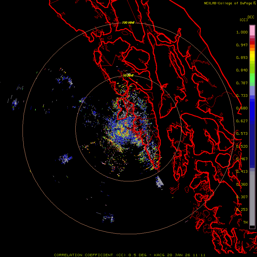The height and width of the screenshot is (257, 257).
Task: Click the 0.787 color scale value
Action: [242, 83]
